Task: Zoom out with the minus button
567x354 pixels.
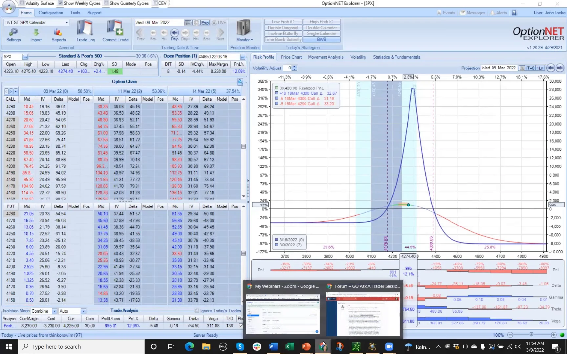Action: pos(510,335)
